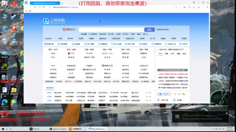Click the yellow star icon beside QQ login
Screen dimensions: 236x132
(x=175, y=94)
